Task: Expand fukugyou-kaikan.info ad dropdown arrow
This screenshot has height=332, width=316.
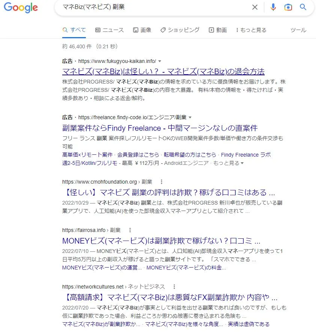Action: [x=160, y=61]
